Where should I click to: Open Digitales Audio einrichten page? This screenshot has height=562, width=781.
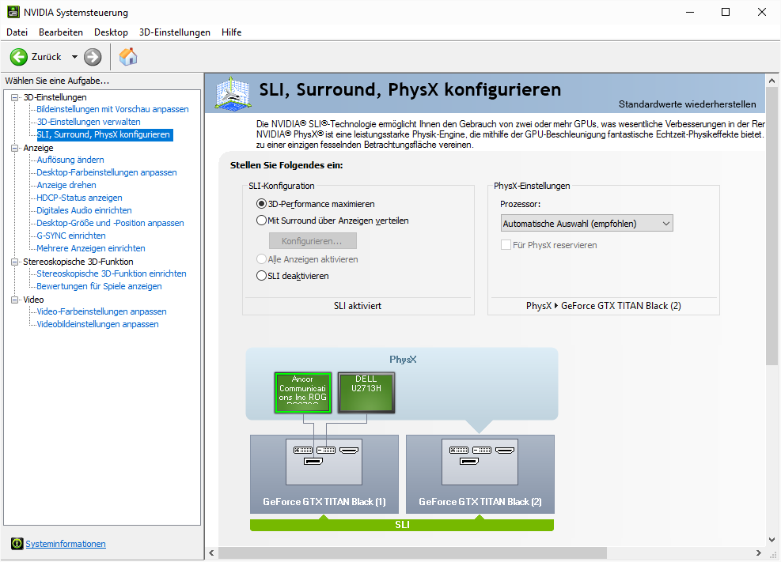point(84,210)
